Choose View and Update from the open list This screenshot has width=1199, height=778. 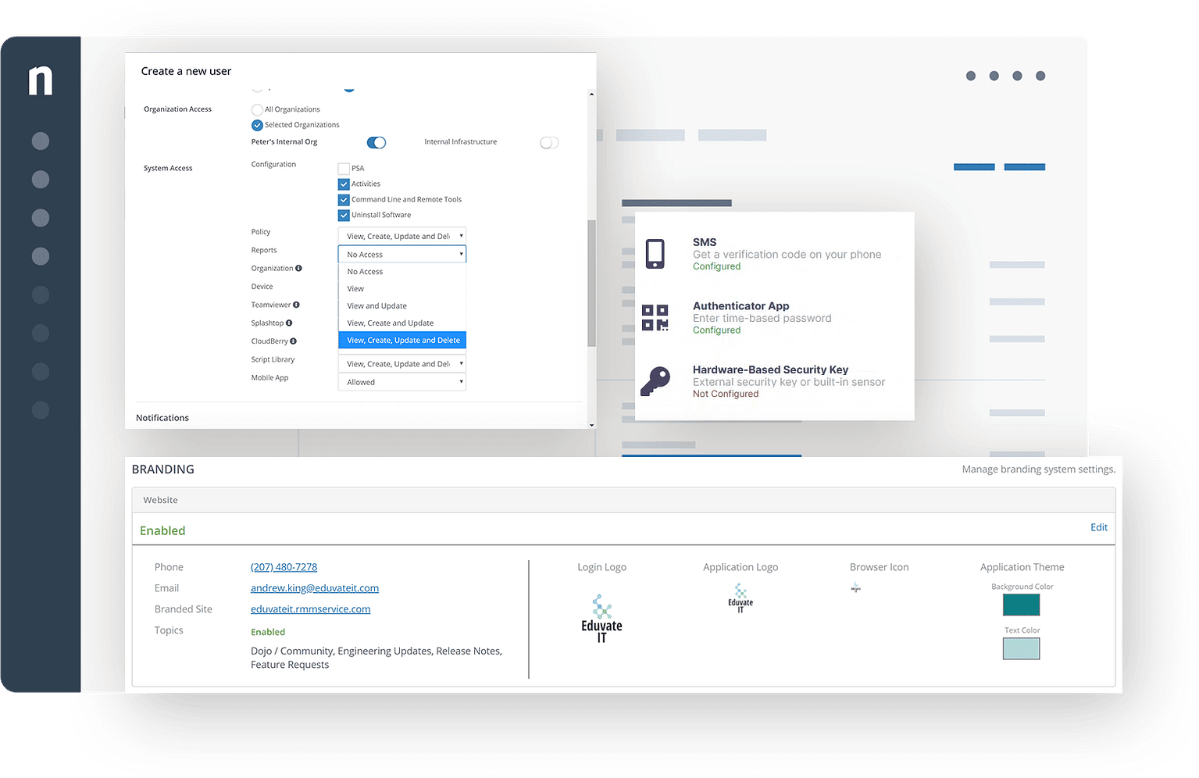(376, 305)
